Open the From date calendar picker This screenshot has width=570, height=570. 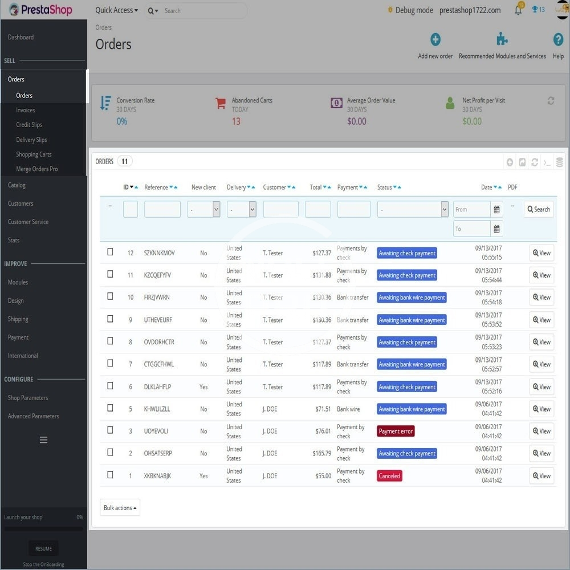(496, 209)
